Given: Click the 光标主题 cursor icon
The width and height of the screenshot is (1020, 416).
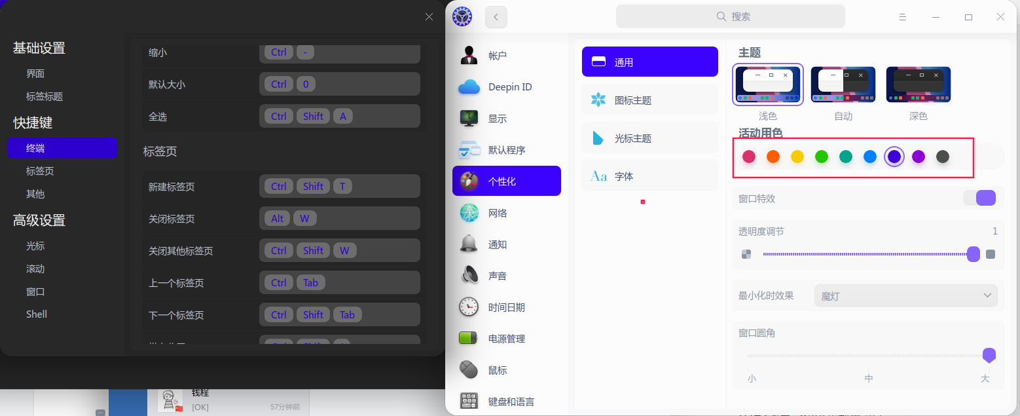Looking at the screenshot, I should pyautogui.click(x=598, y=138).
